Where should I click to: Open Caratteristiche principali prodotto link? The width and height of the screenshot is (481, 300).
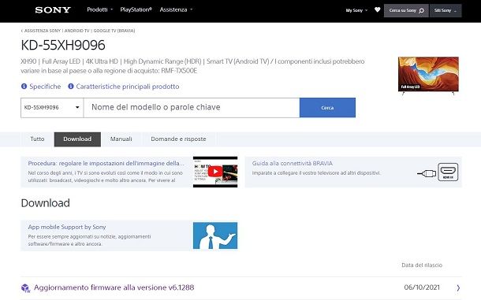pyautogui.click(x=128, y=87)
